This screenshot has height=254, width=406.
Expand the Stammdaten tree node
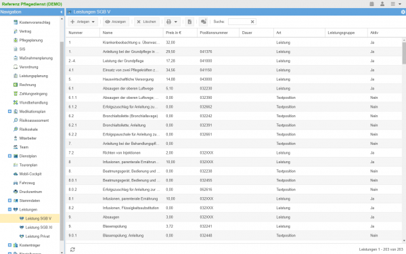[x=9, y=200]
